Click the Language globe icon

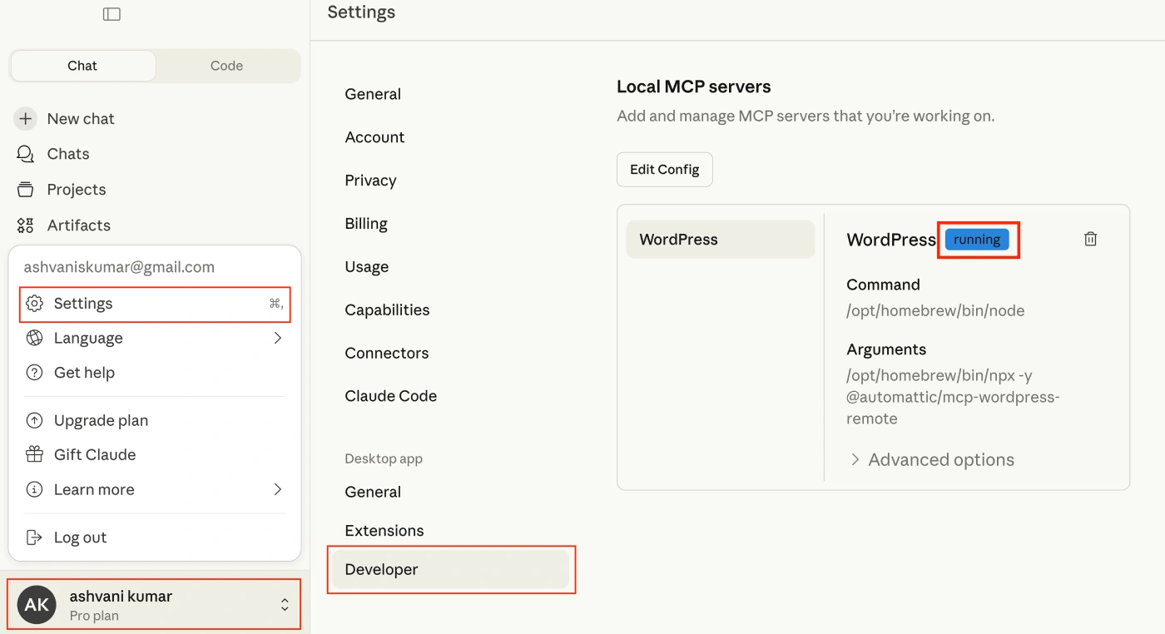point(34,338)
